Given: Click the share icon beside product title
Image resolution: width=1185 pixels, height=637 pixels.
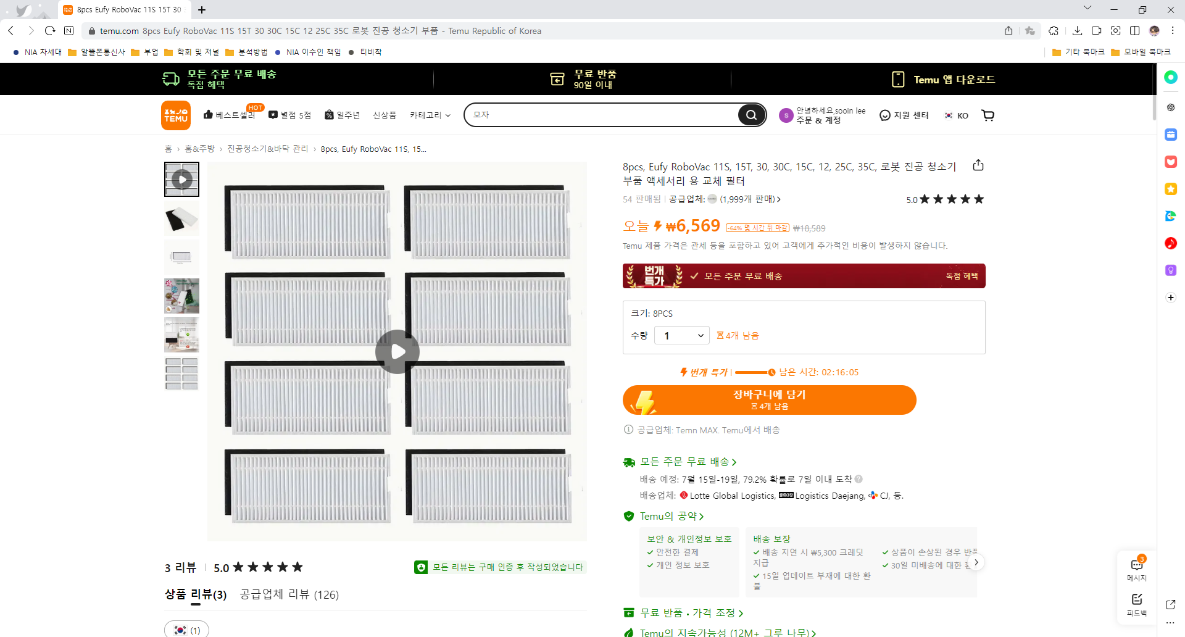Looking at the screenshot, I should (x=978, y=165).
